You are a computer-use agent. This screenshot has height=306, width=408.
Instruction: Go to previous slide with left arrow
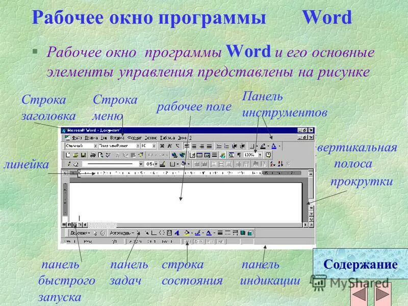click(x=359, y=295)
